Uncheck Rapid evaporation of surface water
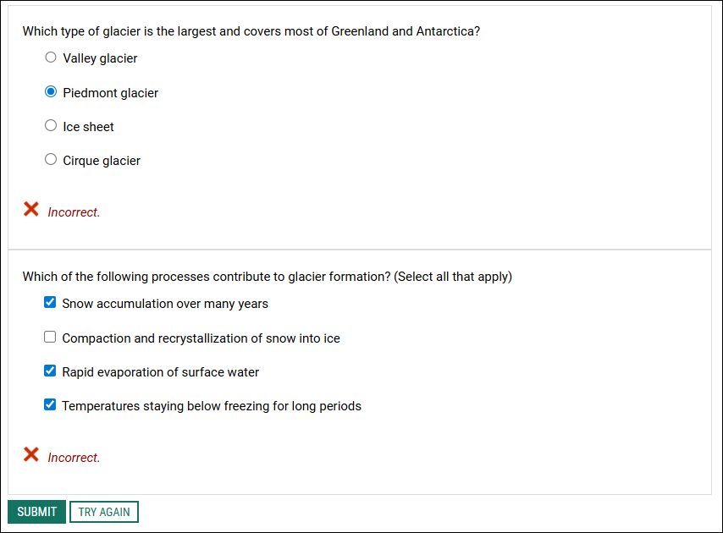Screen dimensions: 723x533 pyautogui.click(x=49, y=370)
